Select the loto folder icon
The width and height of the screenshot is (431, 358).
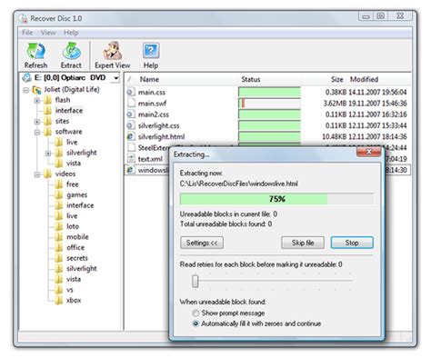point(59,226)
